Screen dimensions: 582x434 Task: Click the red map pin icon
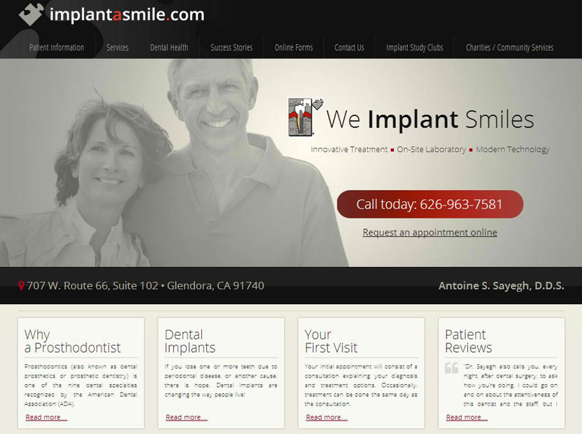click(x=21, y=286)
